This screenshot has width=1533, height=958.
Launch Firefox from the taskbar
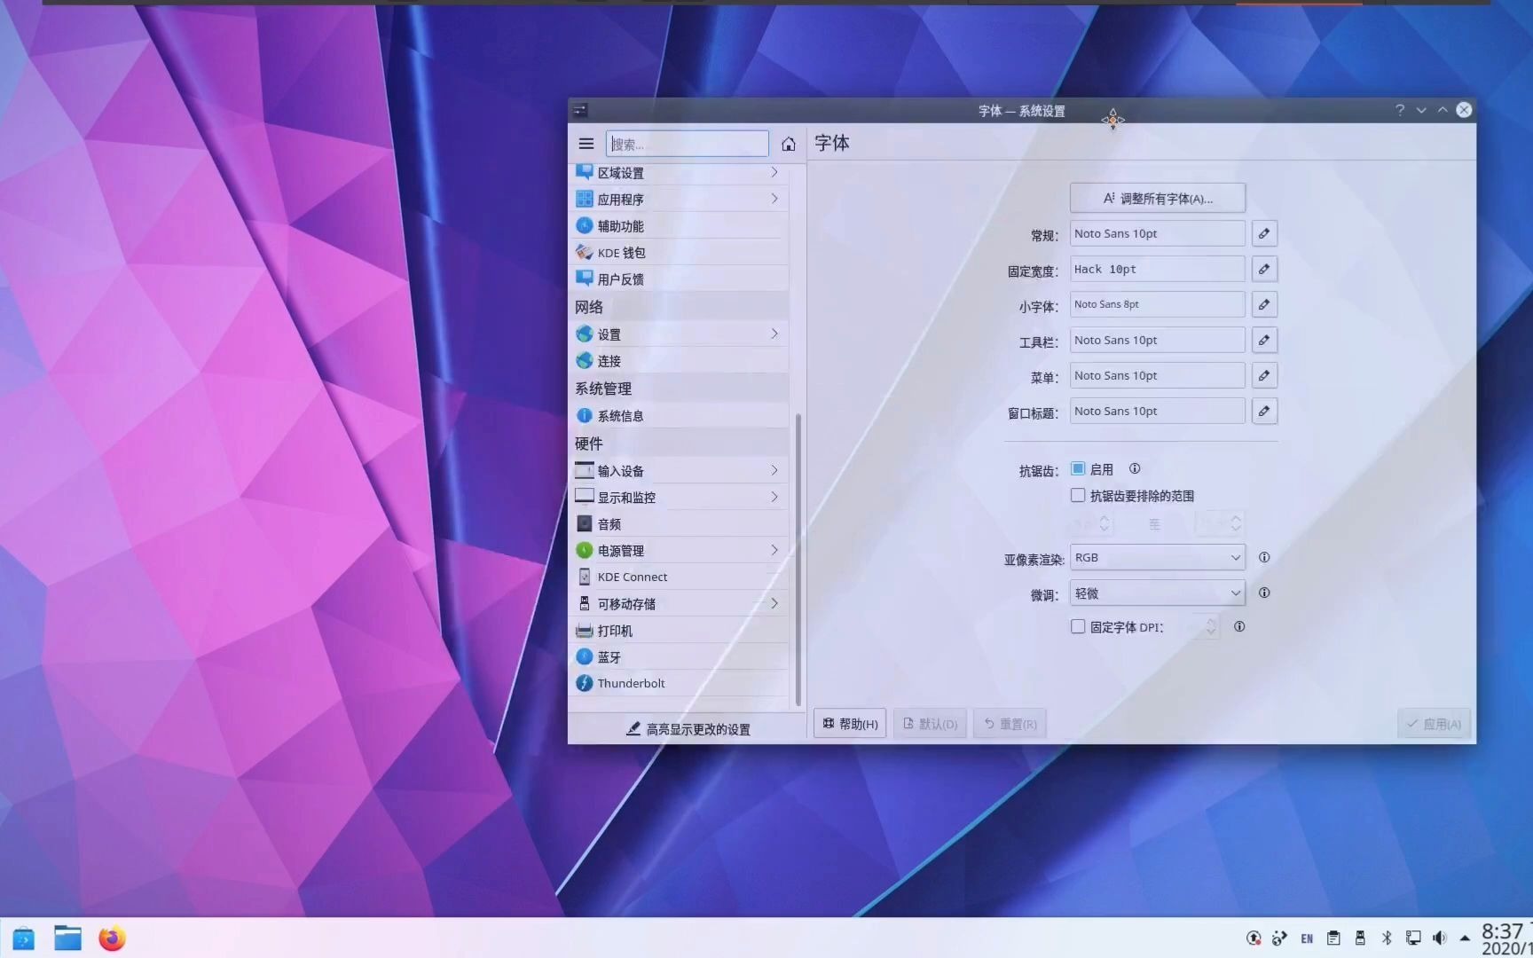click(112, 938)
